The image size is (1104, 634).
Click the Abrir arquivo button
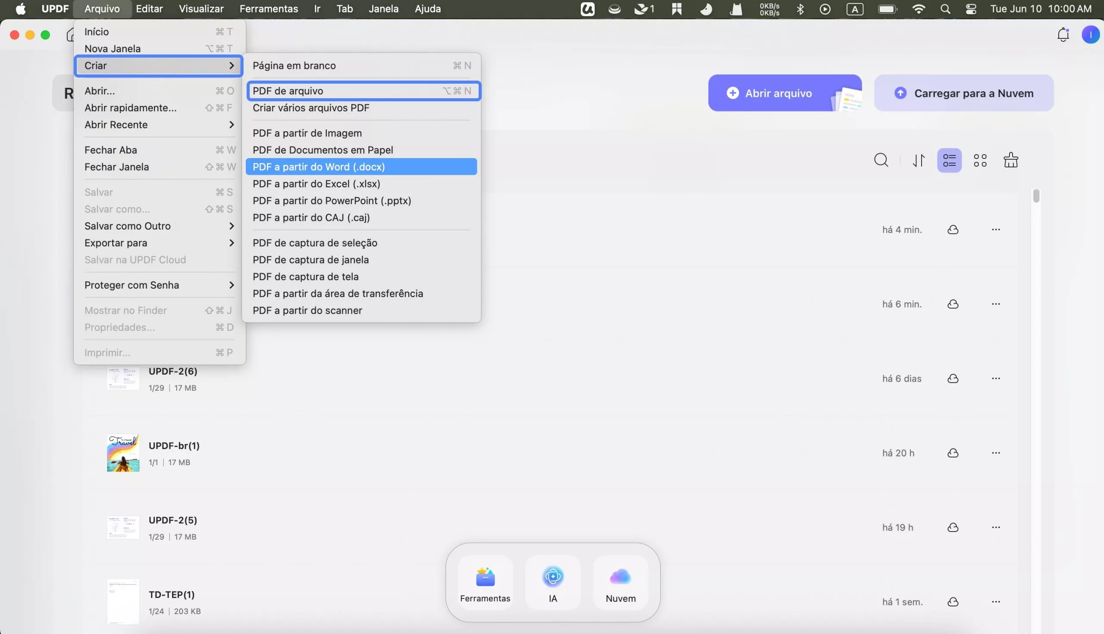pos(784,93)
